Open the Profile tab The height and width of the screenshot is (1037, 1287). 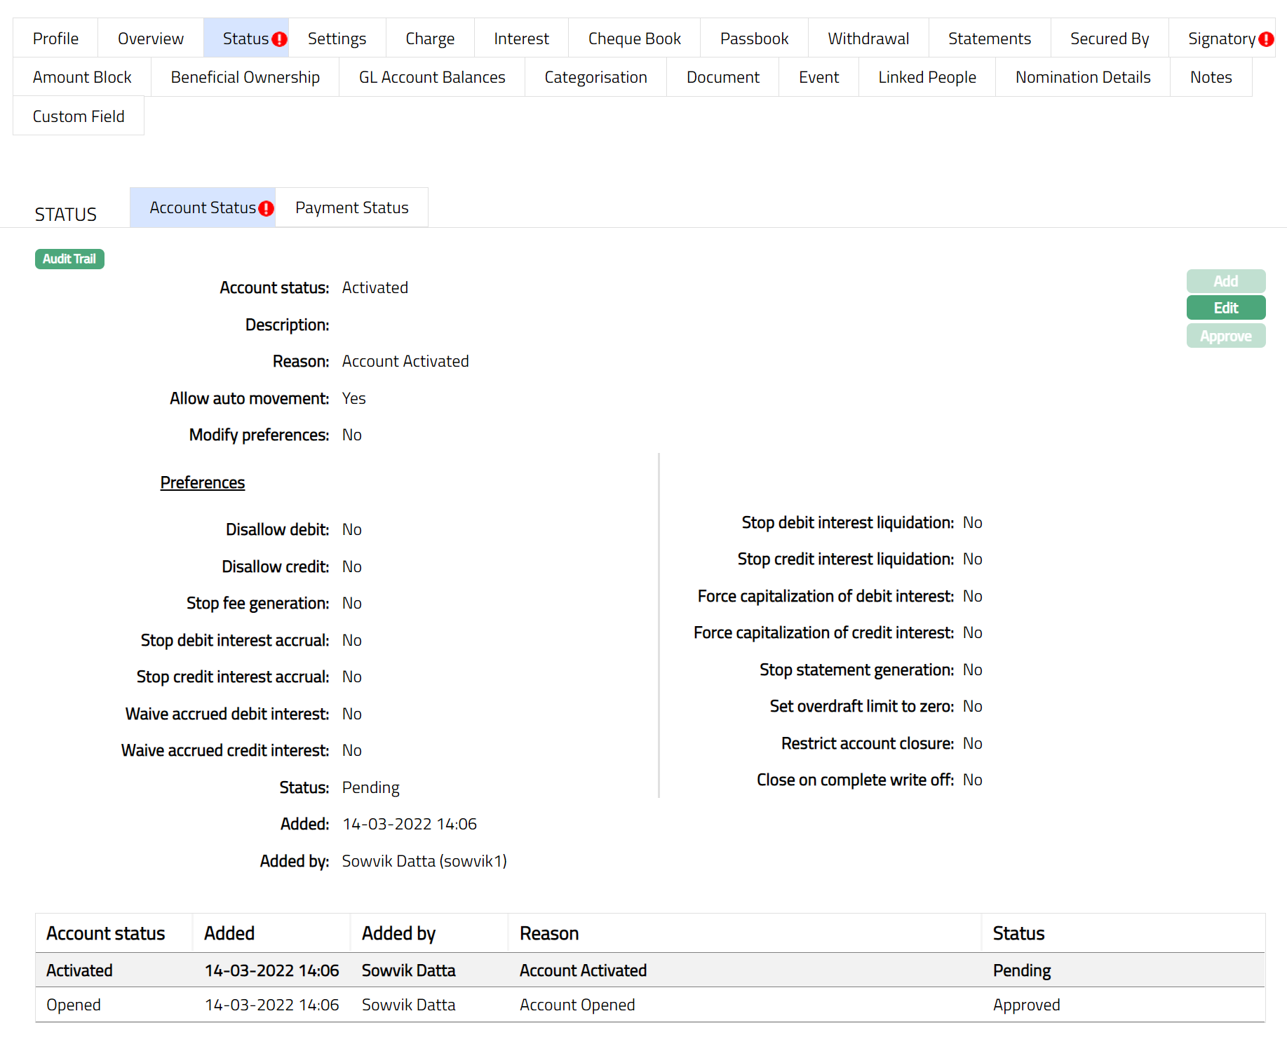coord(55,39)
